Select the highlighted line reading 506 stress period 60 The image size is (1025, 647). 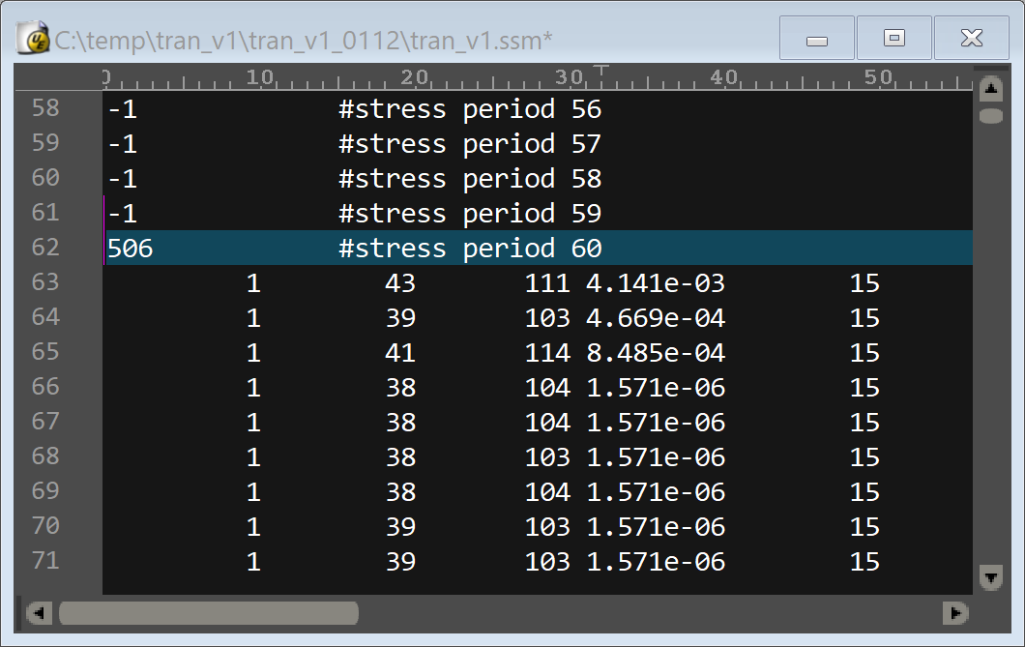[387, 248]
